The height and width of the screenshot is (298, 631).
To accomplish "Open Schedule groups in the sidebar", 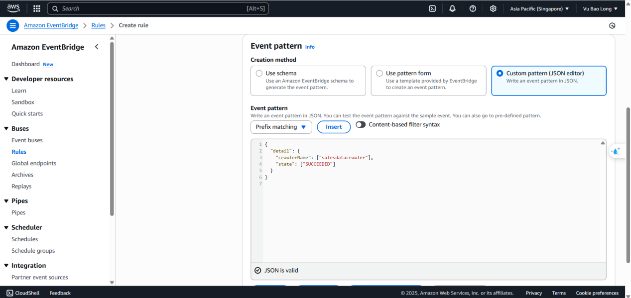I will 33,251.
